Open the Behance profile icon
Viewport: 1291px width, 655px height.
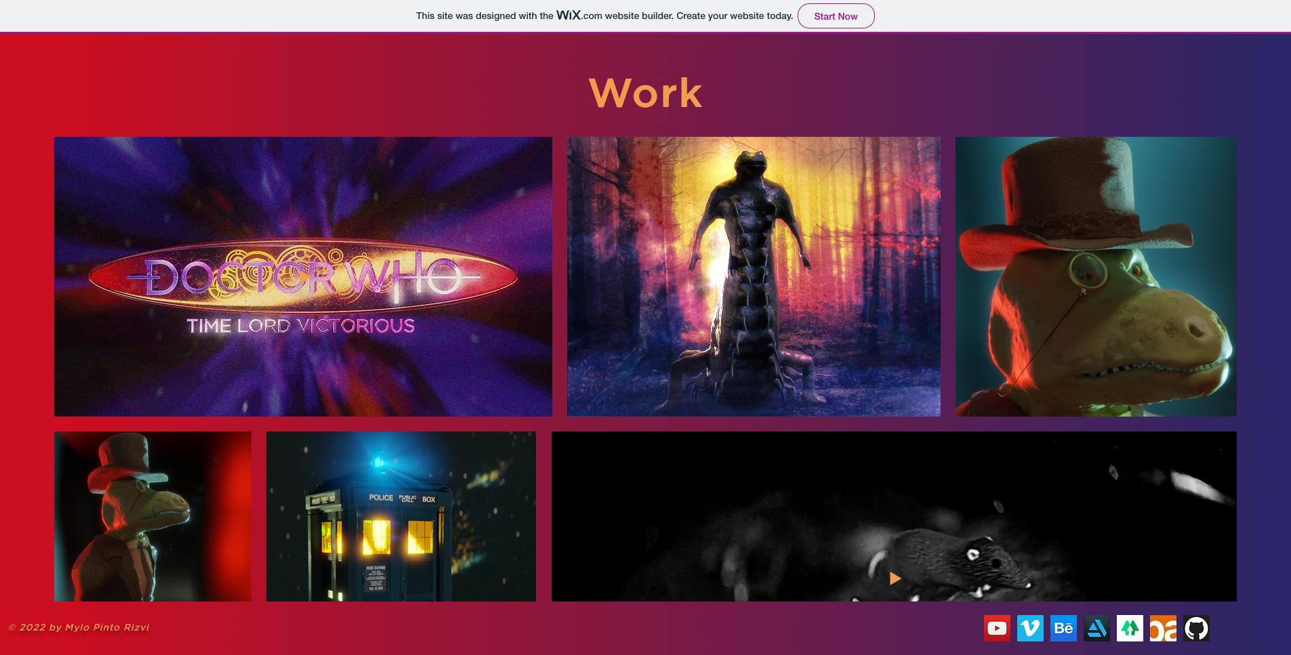tap(1063, 629)
